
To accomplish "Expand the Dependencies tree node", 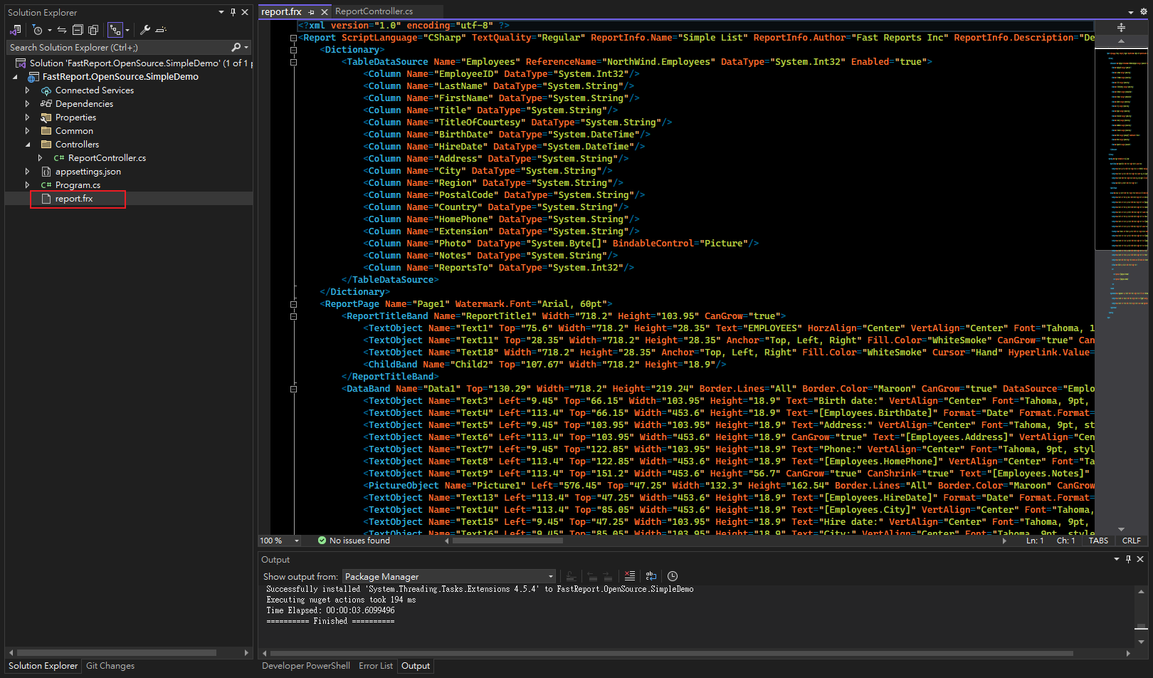I will point(27,104).
